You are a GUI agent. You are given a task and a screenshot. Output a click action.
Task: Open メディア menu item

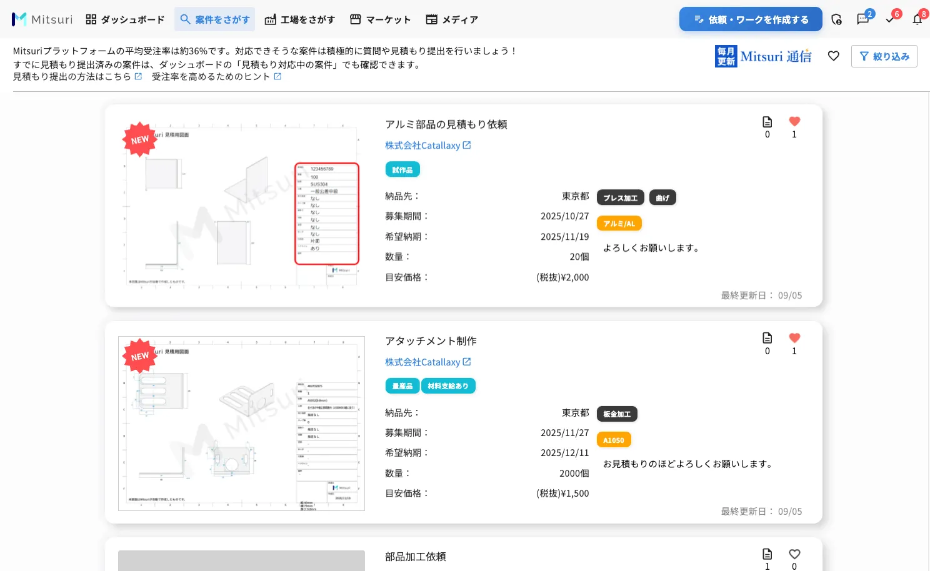[452, 19]
